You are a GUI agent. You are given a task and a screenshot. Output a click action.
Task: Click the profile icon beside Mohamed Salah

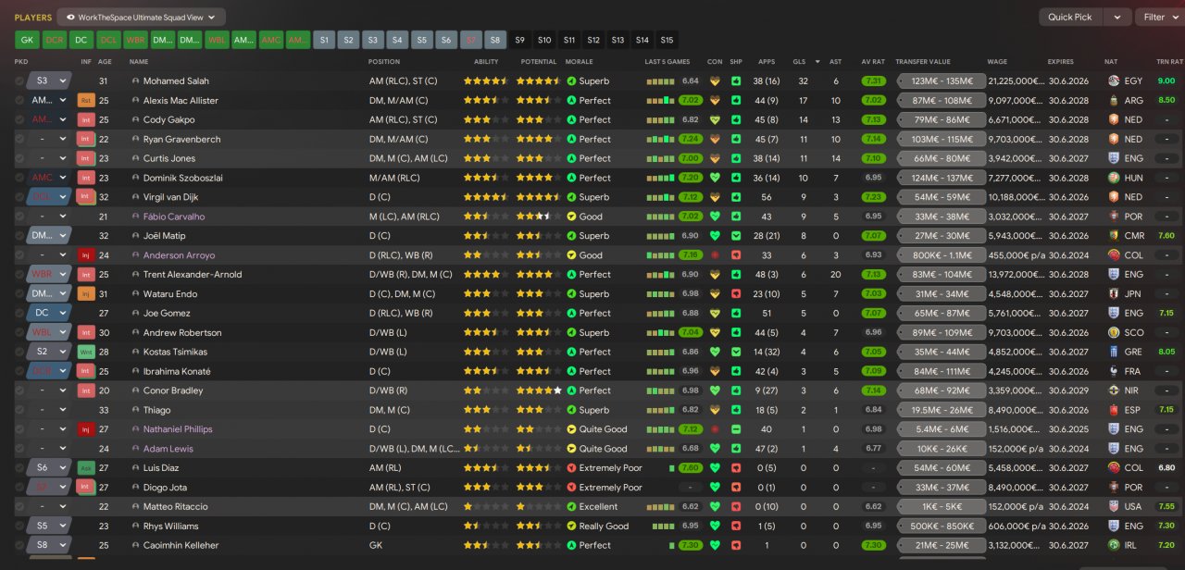(136, 81)
